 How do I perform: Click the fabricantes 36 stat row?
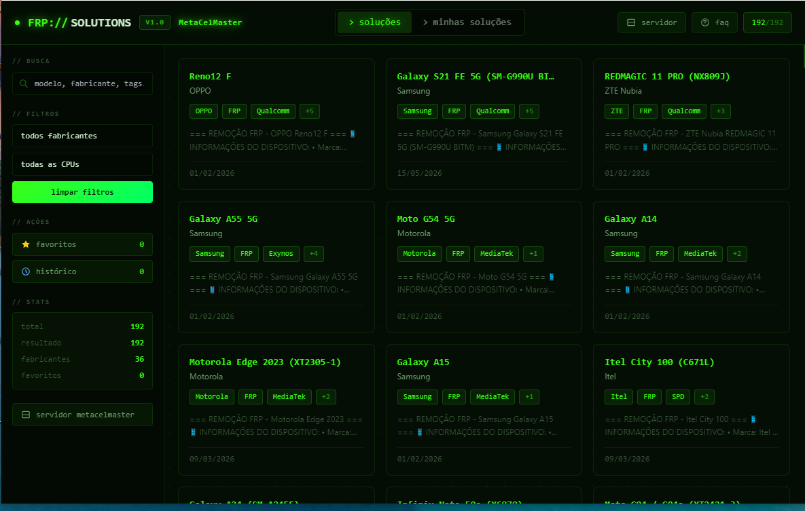(x=83, y=359)
